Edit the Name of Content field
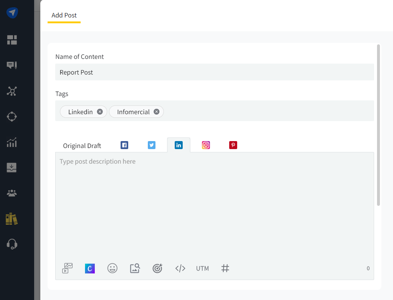The height and width of the screenshot is (300, 393). (214, 72)
